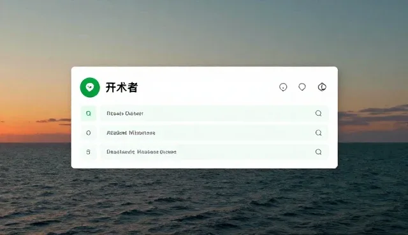
Task: Open the header speech bubble icon containing a dot
Action: [x=283, y=87]
